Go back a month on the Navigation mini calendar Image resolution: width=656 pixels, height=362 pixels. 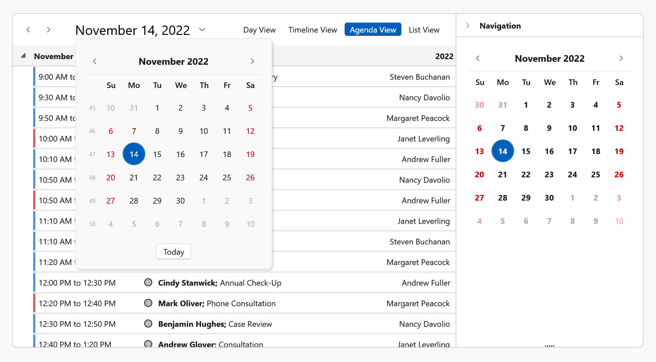click(x=478, y=58)
